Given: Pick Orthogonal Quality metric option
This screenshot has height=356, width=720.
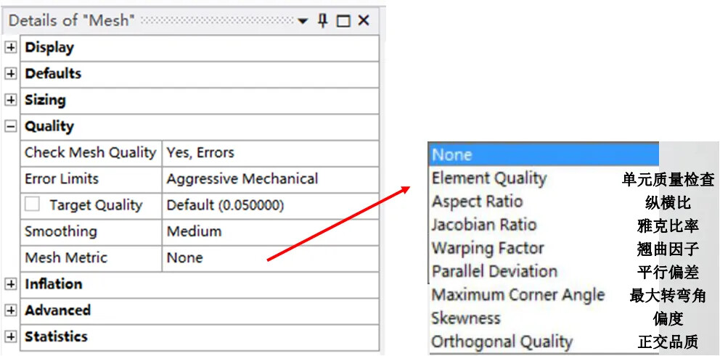Looking at the screenshot, I should (502, 341).
